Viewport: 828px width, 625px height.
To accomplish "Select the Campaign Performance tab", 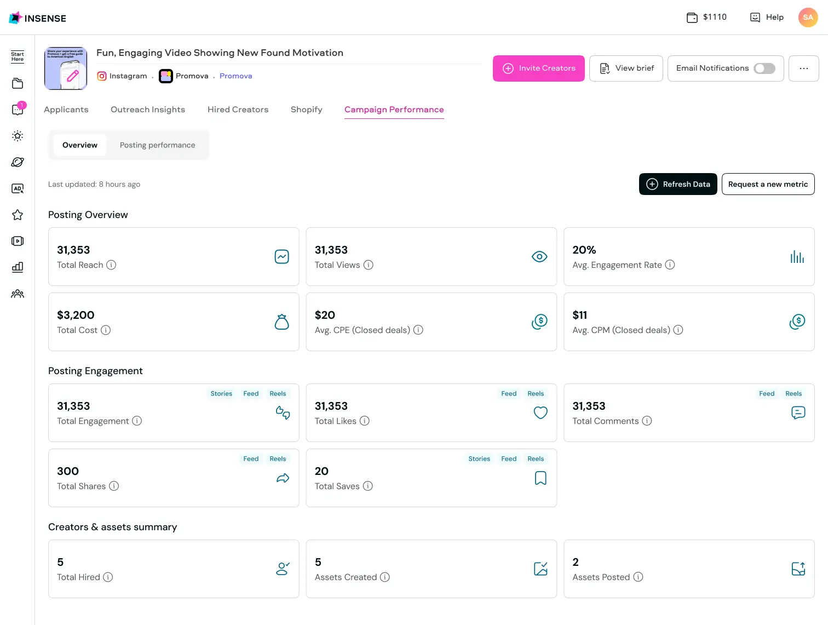I will (394, 110).
